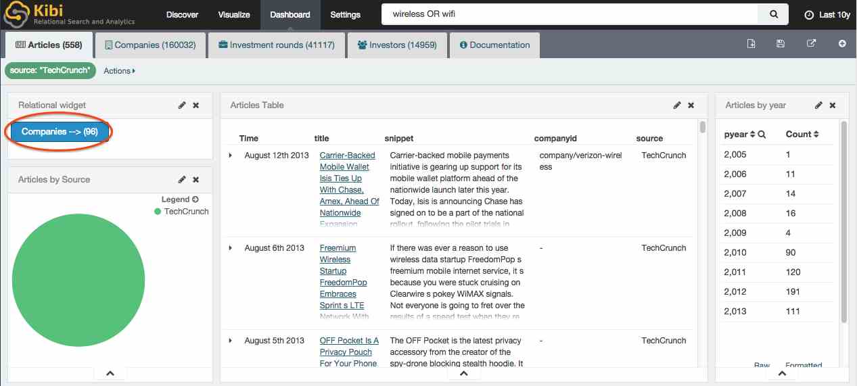Click the search magnifier button

click(773, 14)
